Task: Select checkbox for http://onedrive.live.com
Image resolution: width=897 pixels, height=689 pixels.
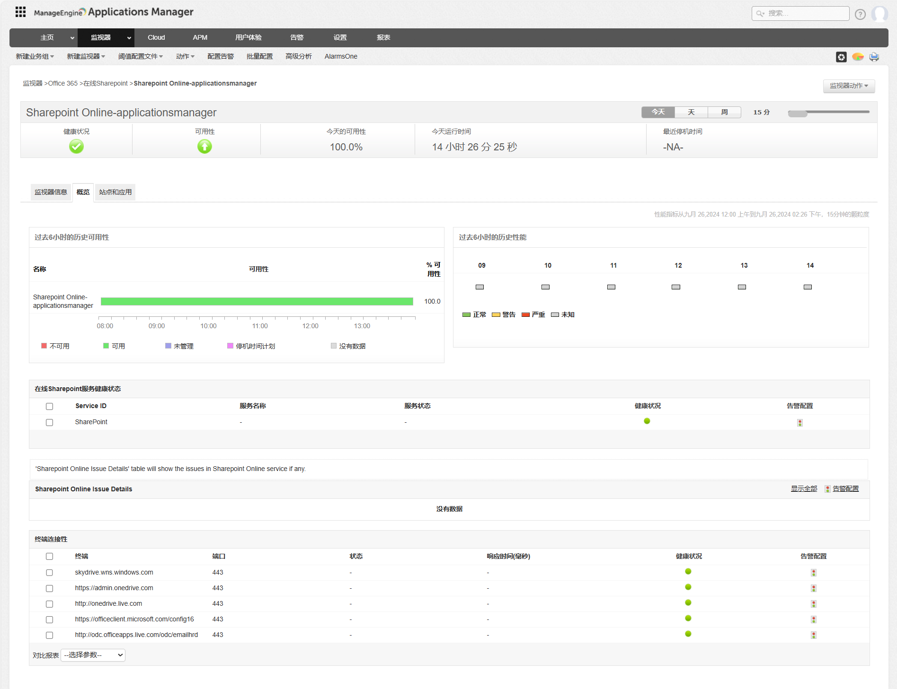Action: 49,604
